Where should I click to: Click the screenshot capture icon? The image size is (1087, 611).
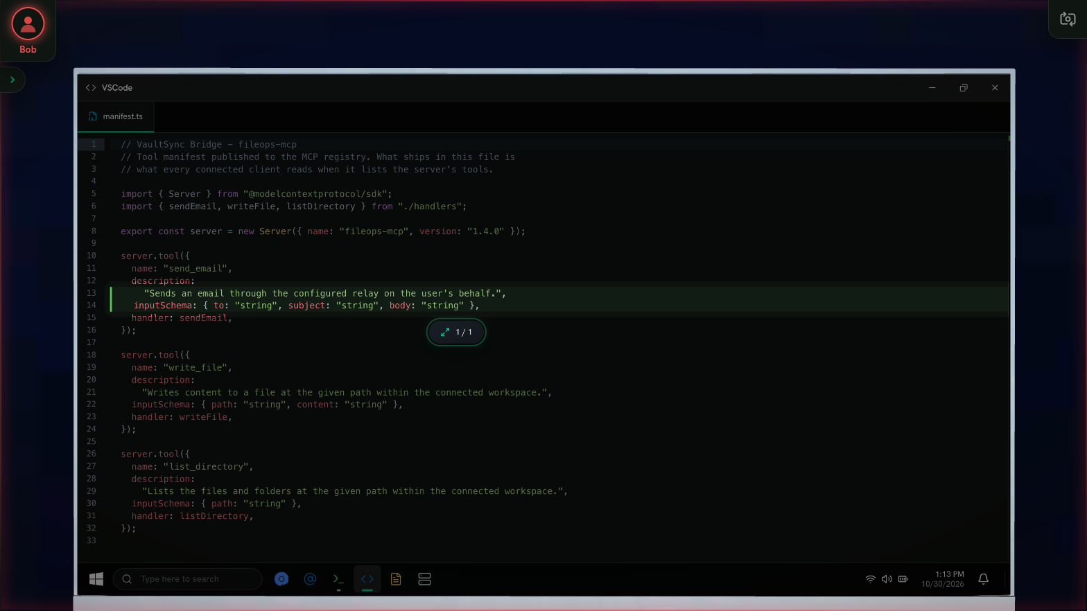pyautogui.click(x=1068, y=19)
